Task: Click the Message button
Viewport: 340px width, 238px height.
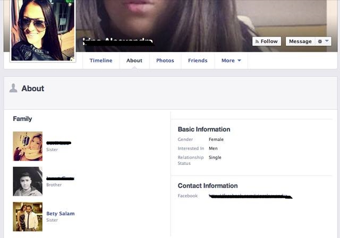Action: pyautogui.click(x=300, y=41)
